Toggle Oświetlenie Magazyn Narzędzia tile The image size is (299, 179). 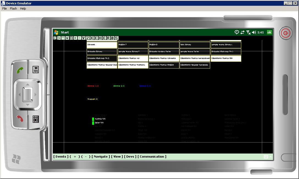tap(195, 65)
